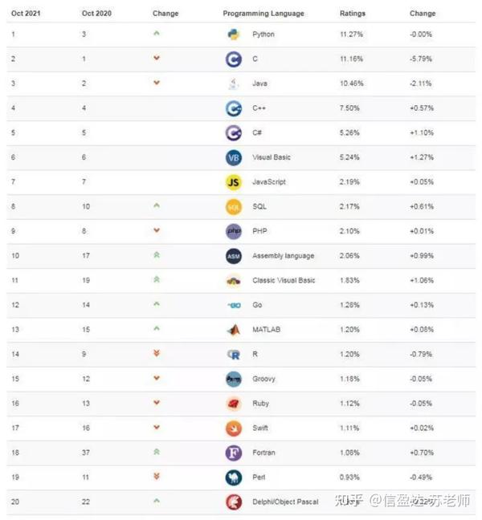Click the Ratings column header
Image resolution: width=482 pixels, height=520 pixels.
pyautogui.click(x=352, y=14)
